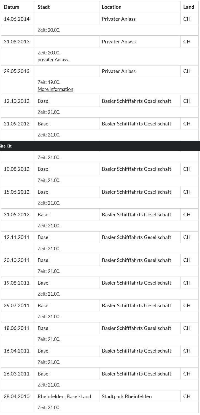Select the 19.08.2011 date entry
200x415 pixels.
click(17, 283)
